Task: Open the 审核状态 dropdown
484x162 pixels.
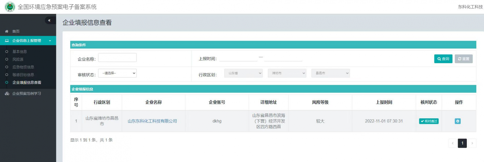Action: [117, 73]
